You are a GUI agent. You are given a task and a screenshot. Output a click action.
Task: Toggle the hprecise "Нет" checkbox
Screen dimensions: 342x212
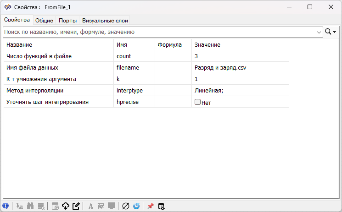(198, 102)
